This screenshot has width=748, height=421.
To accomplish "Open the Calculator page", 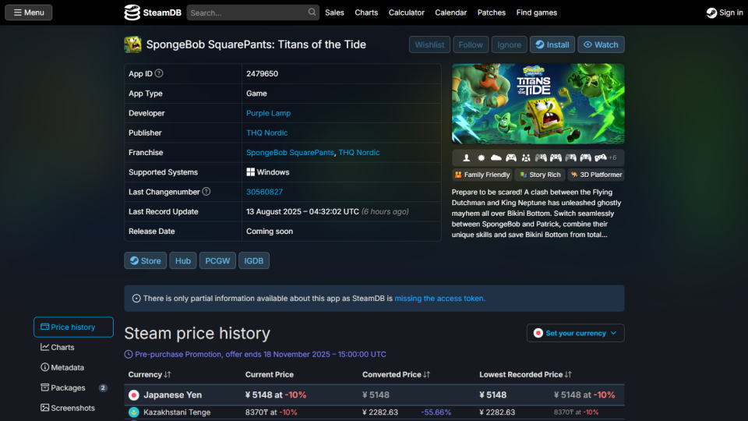I will (406, 12).
